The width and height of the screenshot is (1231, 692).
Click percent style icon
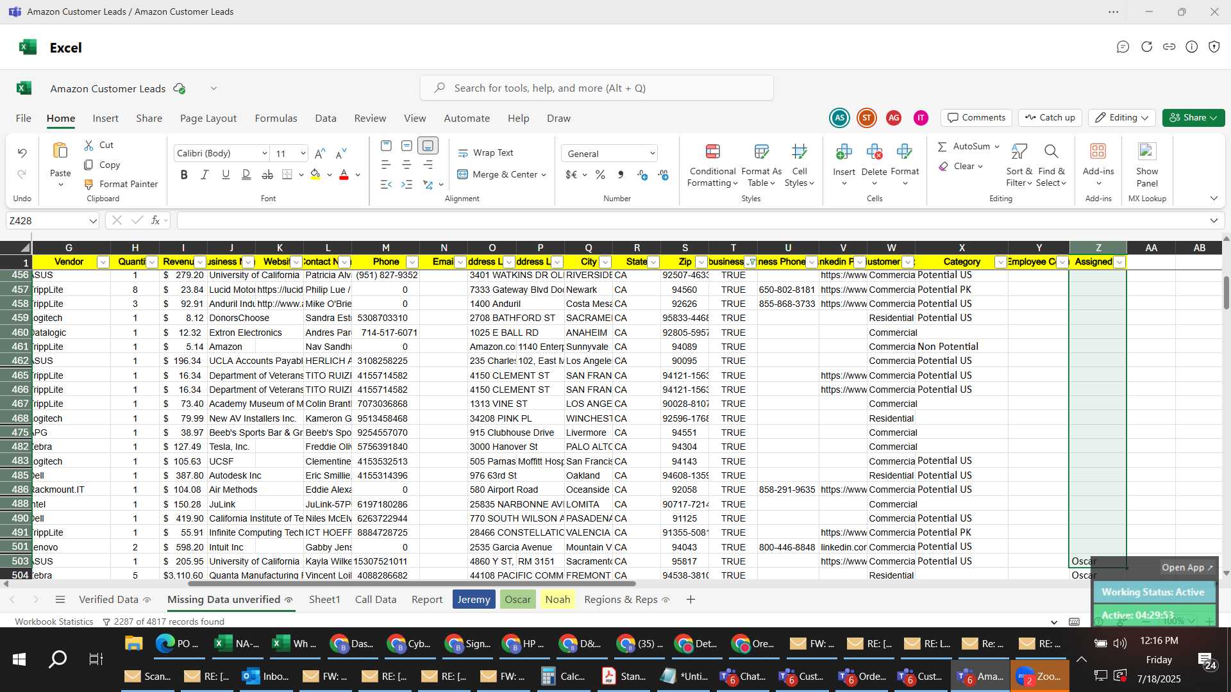pyautogui.click(x=600, y=174)
